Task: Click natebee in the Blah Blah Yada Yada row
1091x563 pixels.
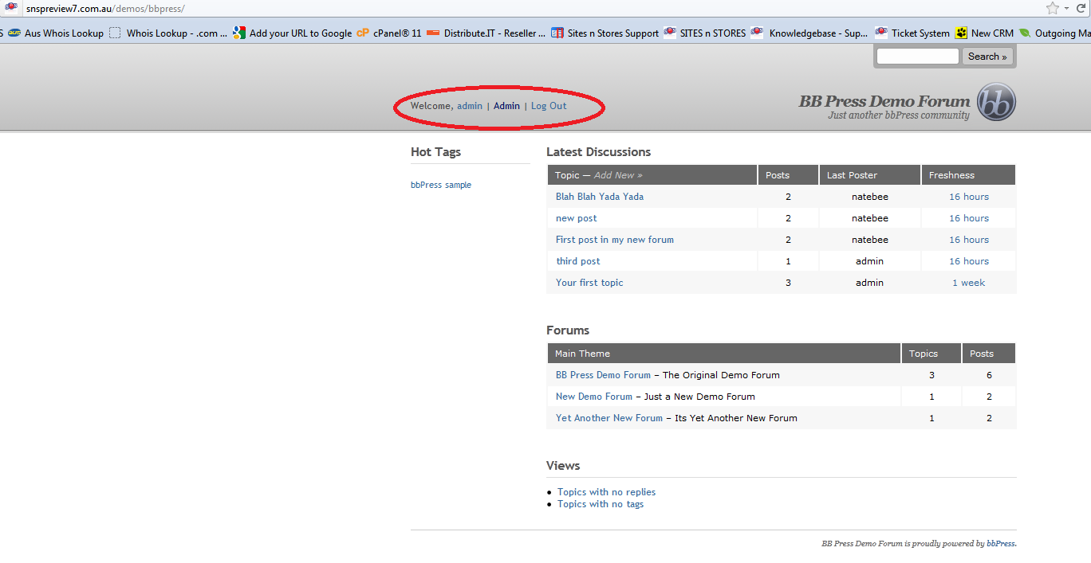Action: click(869, 197)
